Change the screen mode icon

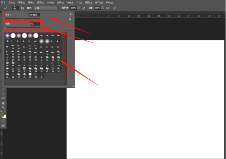[3, 126]
